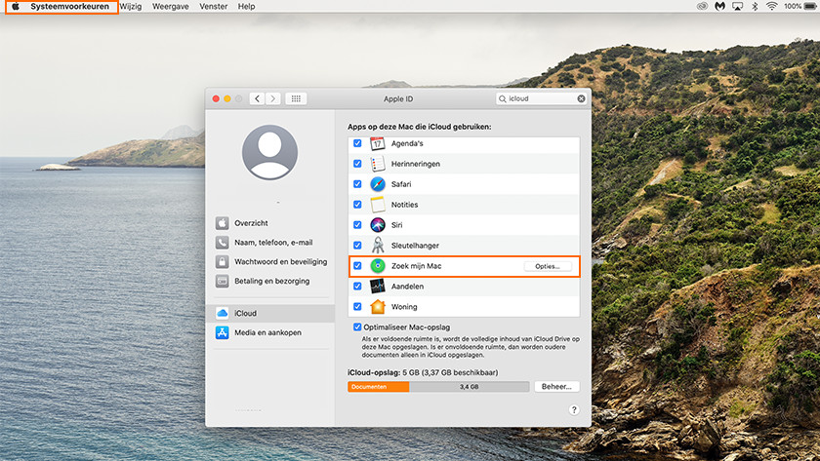Disable iCloud for Herinneringen

pos(357,164)
